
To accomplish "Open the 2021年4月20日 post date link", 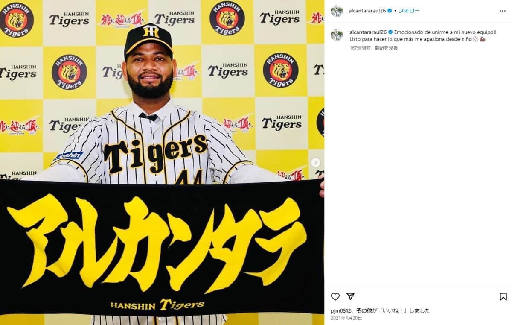I will pos(346,318).
